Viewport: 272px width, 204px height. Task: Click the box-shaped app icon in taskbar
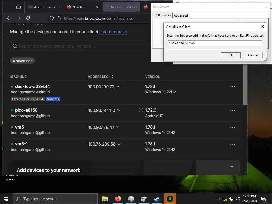coord(144,199)
